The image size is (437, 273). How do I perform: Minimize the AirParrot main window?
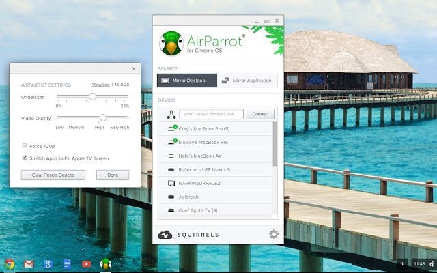tap(257, 21)
